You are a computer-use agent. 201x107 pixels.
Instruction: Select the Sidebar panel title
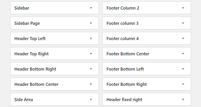click(x=22, y=8)
